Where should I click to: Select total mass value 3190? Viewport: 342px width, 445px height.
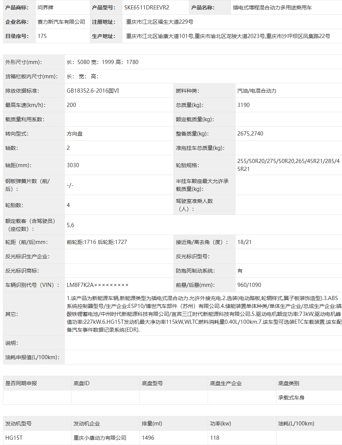tap(243, 105)
